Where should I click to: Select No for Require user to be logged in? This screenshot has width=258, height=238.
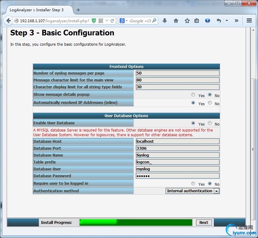point(210,184)
